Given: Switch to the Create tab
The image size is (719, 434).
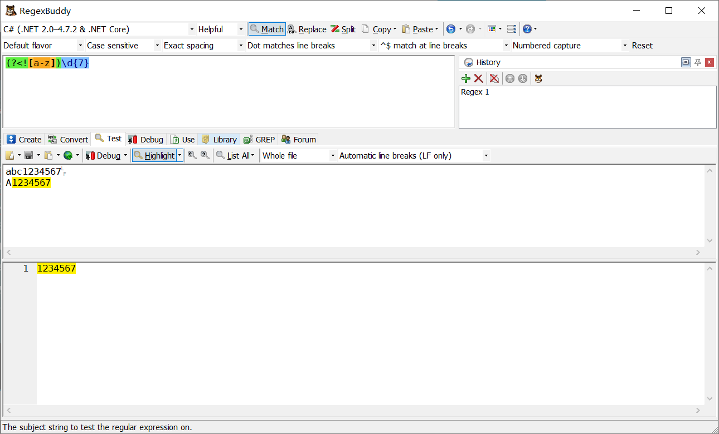Looking at the screenshot, I should tap(24, 139).
